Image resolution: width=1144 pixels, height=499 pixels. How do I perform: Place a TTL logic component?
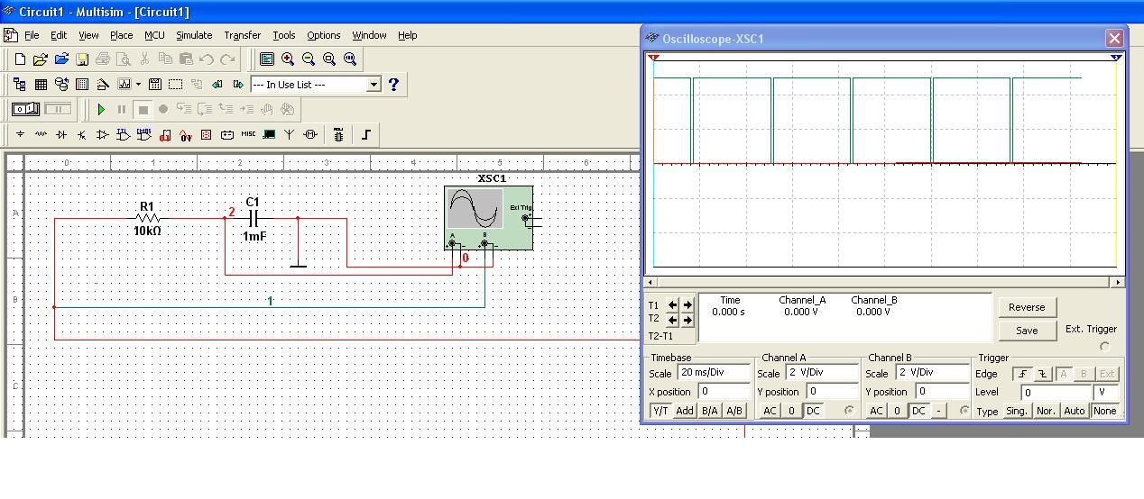click(x=123, y=135)
